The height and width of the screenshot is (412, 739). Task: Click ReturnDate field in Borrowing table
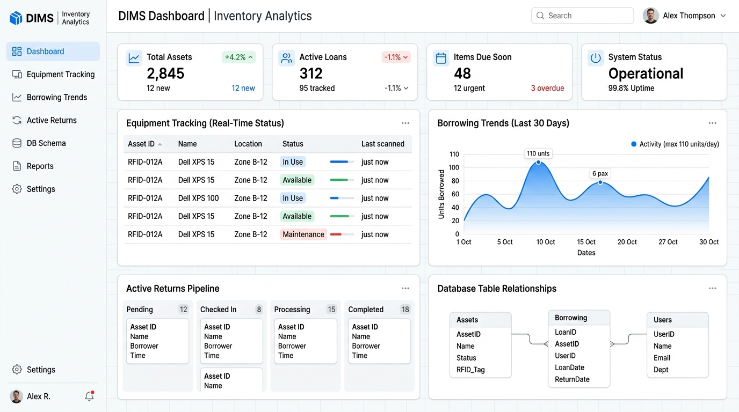click(x=572, y=379)
